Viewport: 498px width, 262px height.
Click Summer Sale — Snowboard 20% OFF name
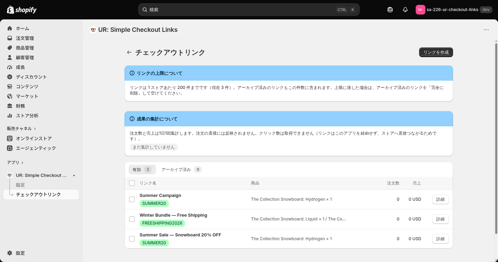[x=180, y=235]
